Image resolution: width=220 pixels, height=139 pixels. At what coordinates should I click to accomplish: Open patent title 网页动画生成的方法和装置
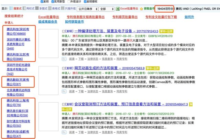(96, 68)
